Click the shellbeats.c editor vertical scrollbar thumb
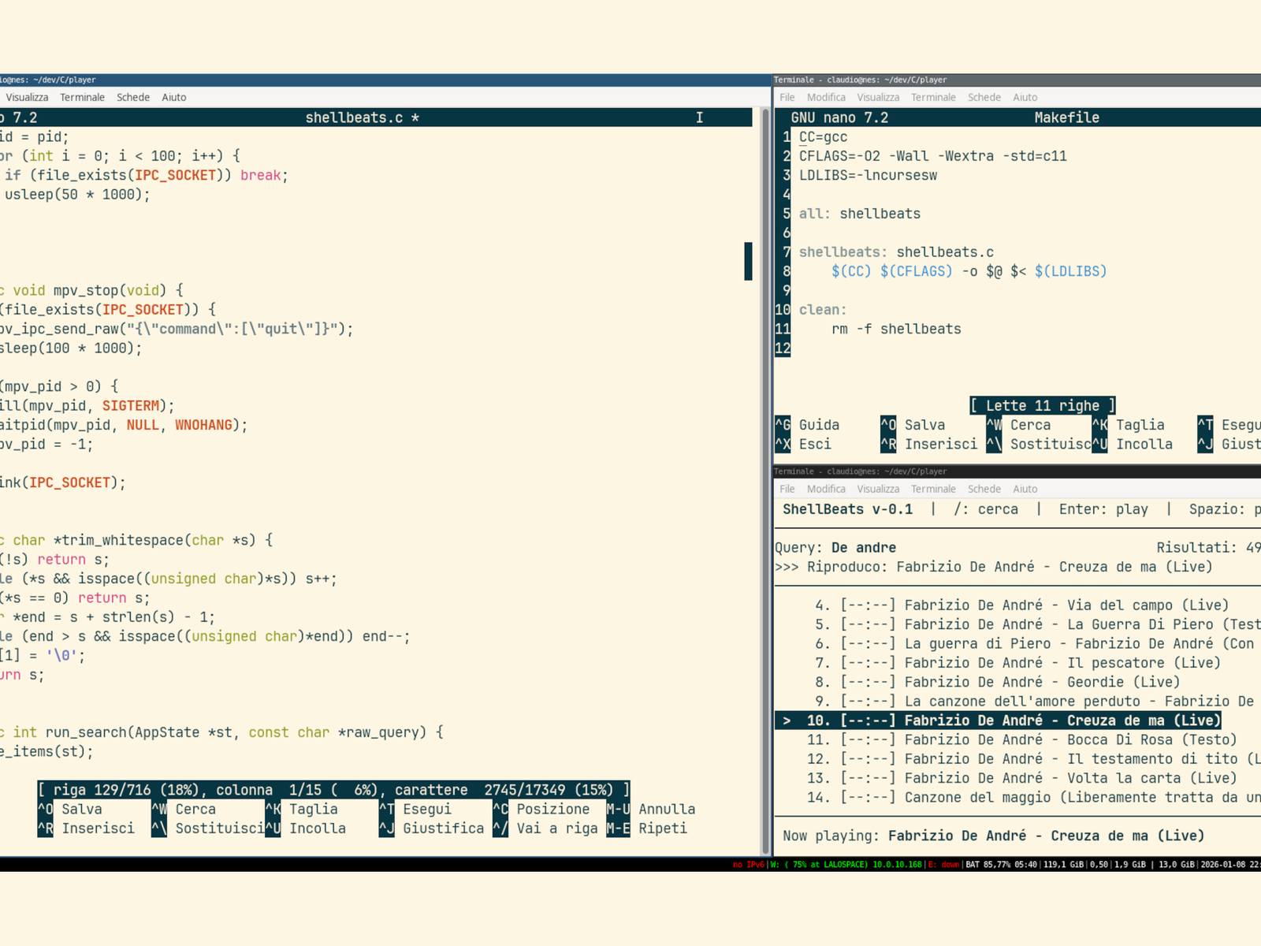 point(748,261)
